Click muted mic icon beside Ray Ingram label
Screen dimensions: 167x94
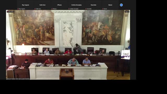18,9
